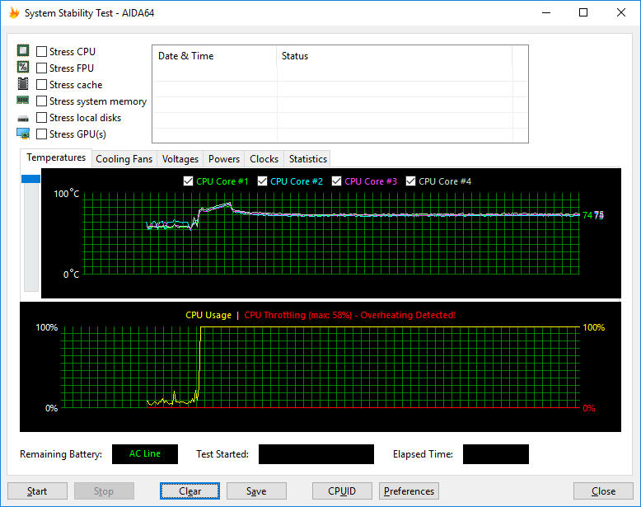View the Statistics tab
The width and height of the screenshot is (641, 507).
pyautogui.click(x=308, y=159)
